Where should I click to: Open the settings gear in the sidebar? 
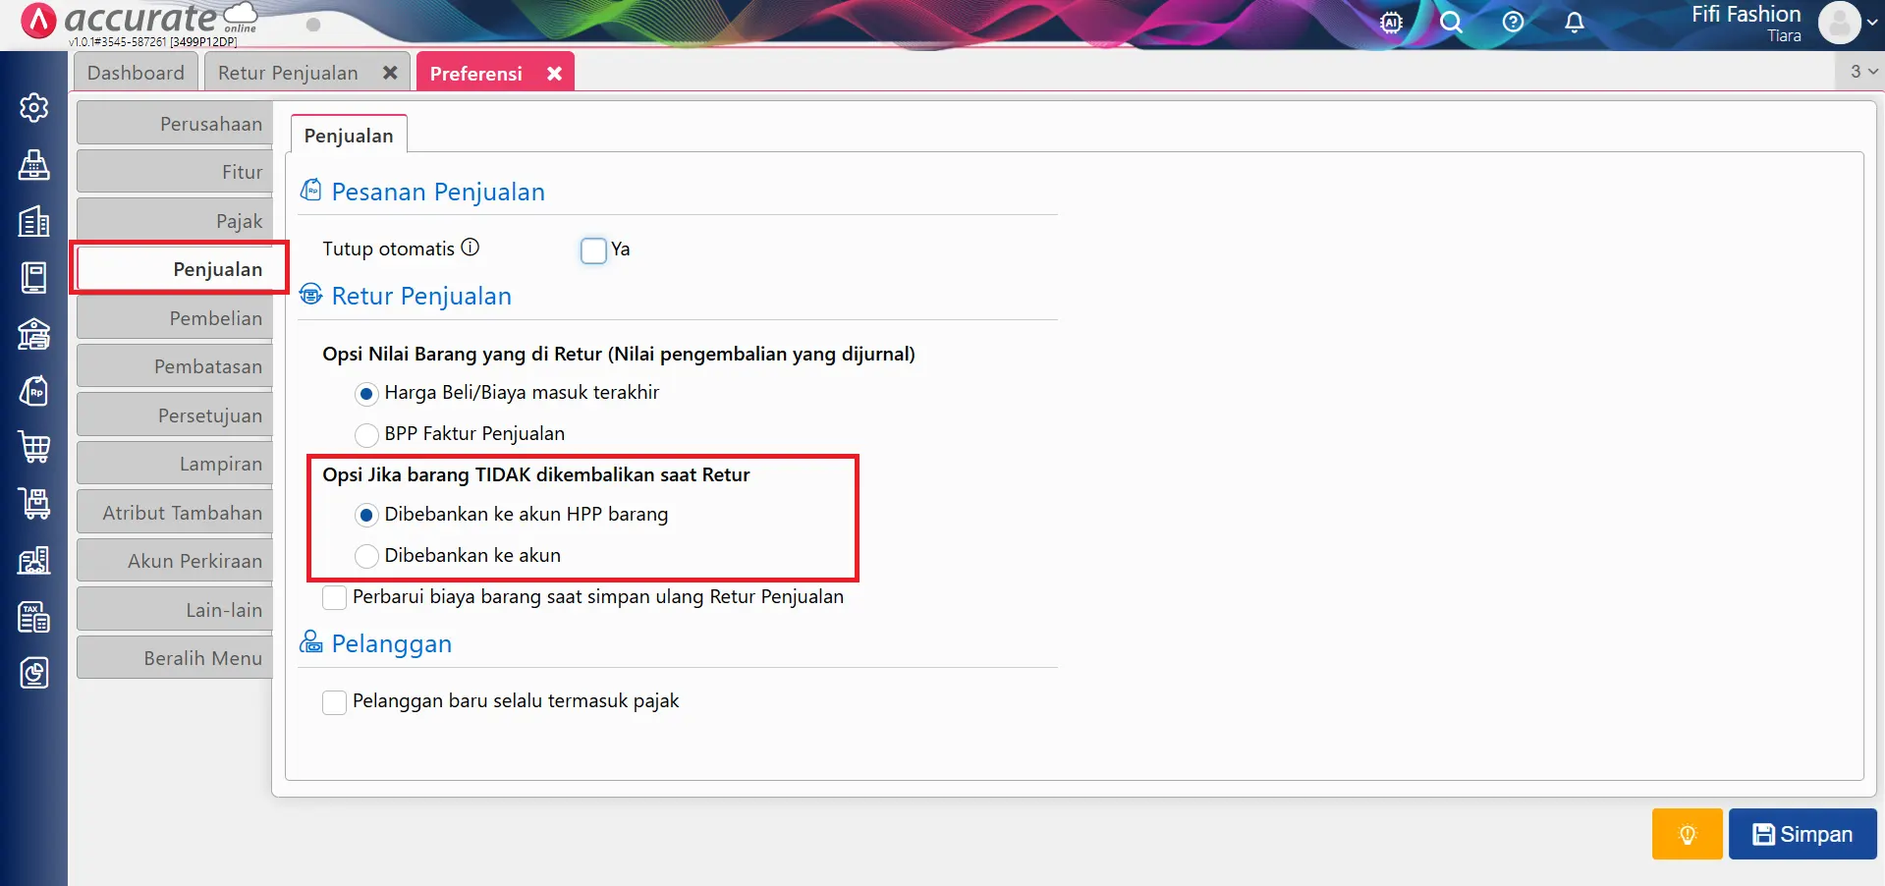pos(34,108)
